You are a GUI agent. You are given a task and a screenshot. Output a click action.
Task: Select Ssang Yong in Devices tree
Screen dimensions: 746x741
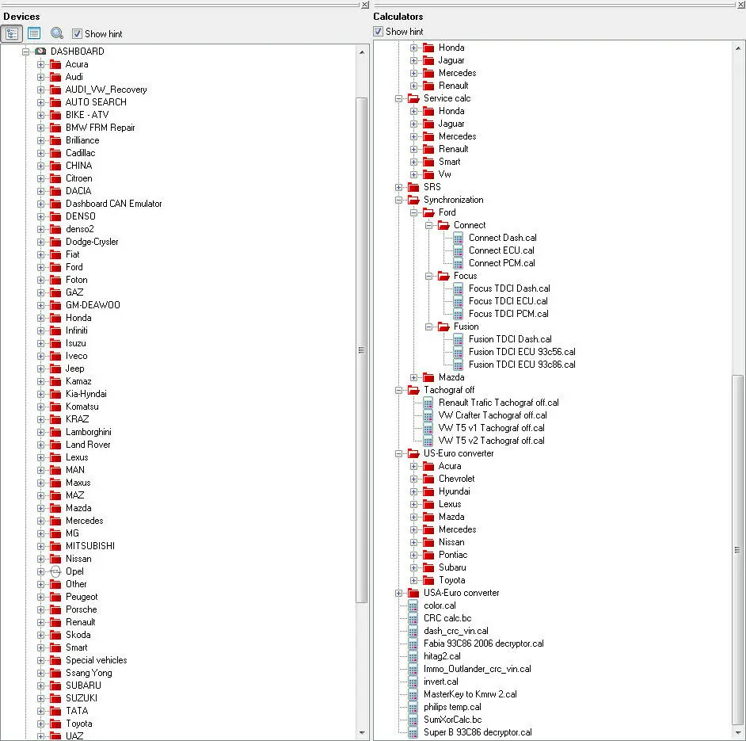[x=89, y=673]
